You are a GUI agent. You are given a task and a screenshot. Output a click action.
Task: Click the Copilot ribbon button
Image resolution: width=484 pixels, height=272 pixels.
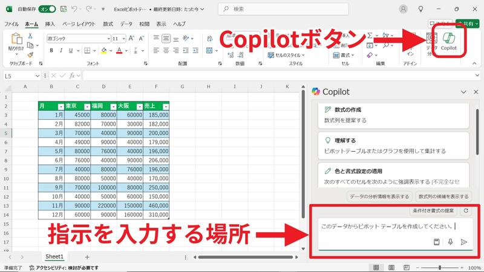pyautogui.click(x=448, y=41)
